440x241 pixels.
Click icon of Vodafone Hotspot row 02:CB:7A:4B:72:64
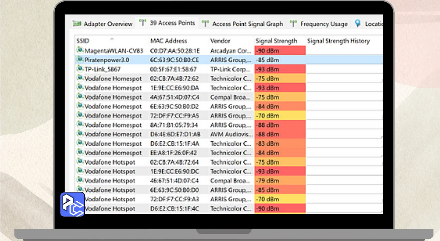coord(80,162)
